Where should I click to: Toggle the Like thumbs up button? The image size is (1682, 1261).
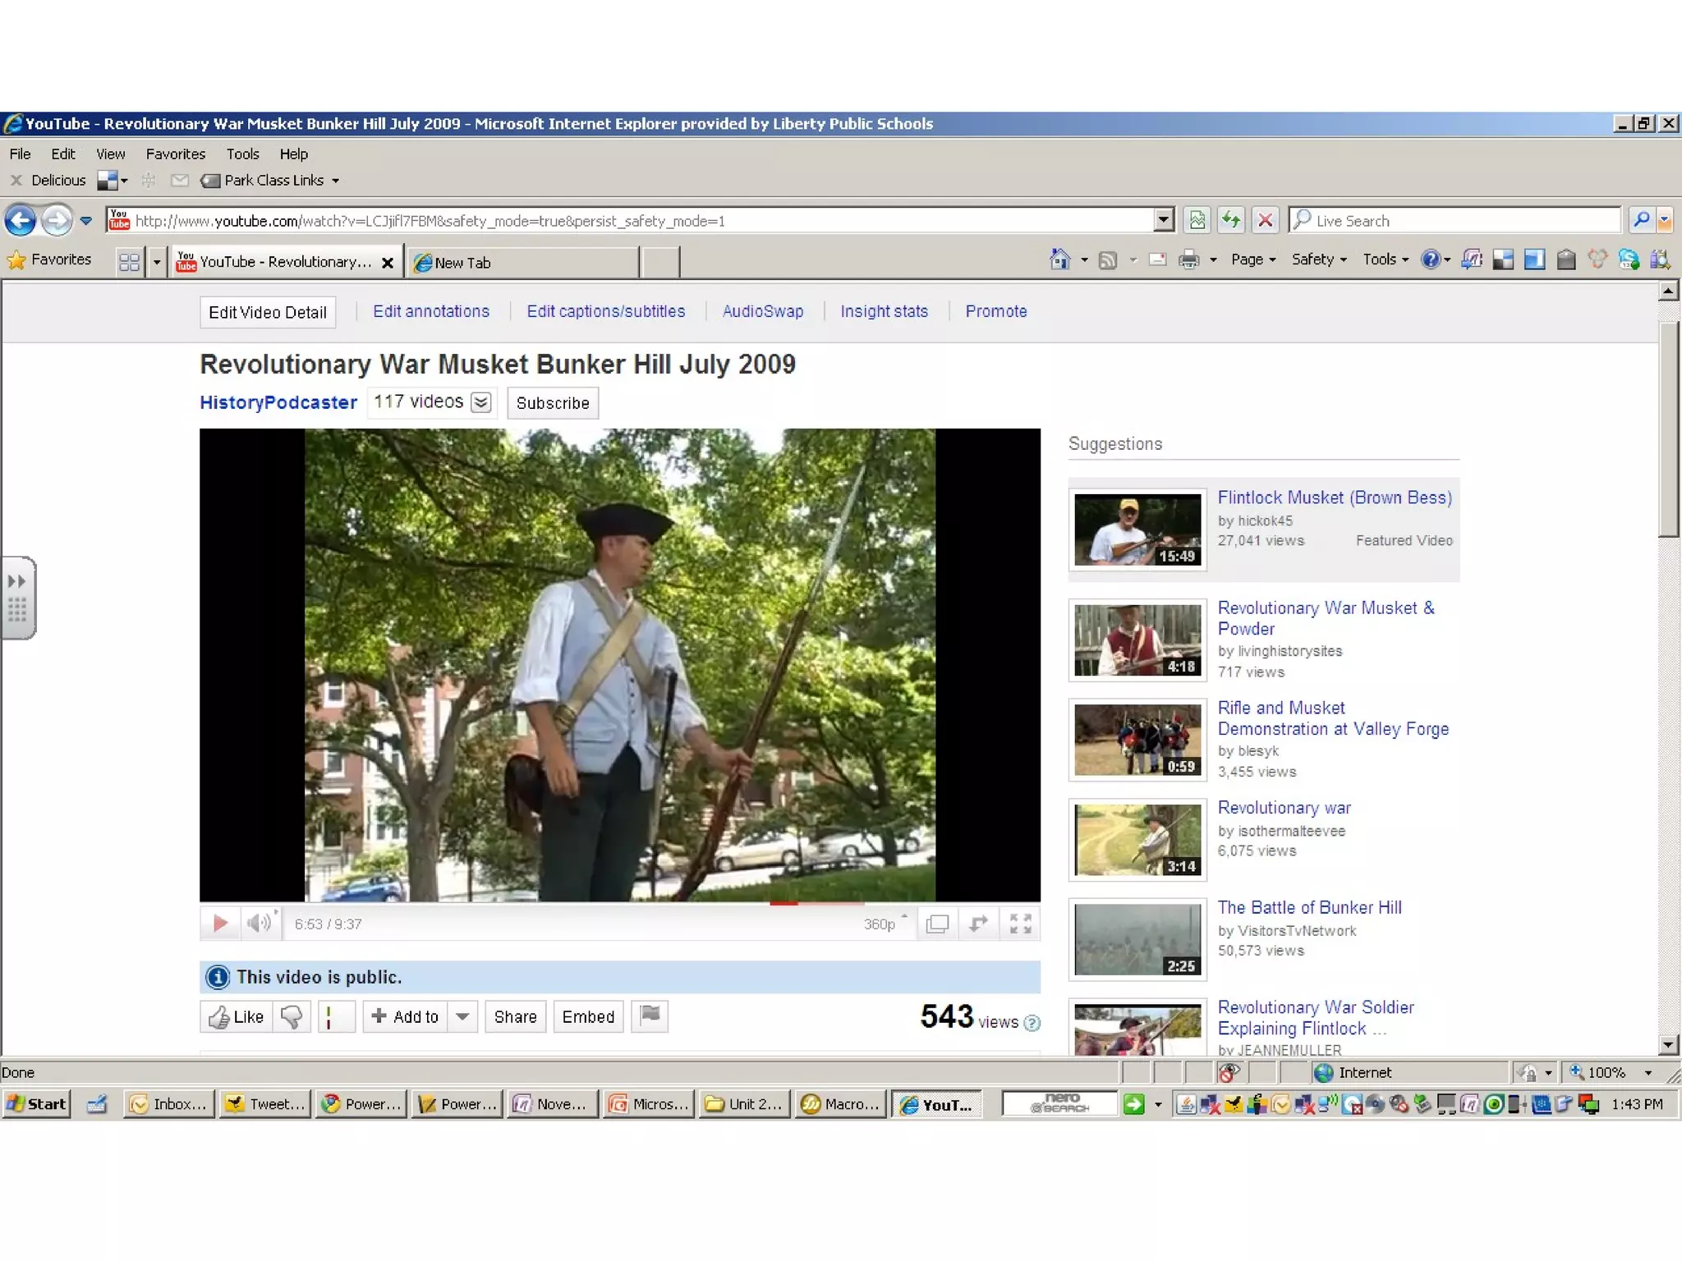(x=237, y=1016)
